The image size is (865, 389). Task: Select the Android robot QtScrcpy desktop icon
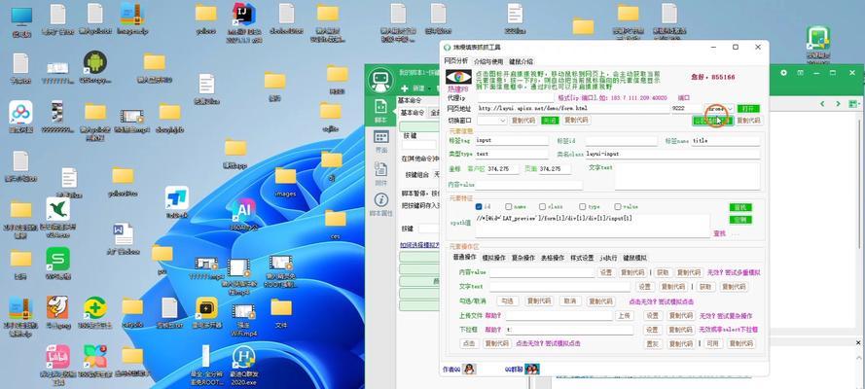95,67
